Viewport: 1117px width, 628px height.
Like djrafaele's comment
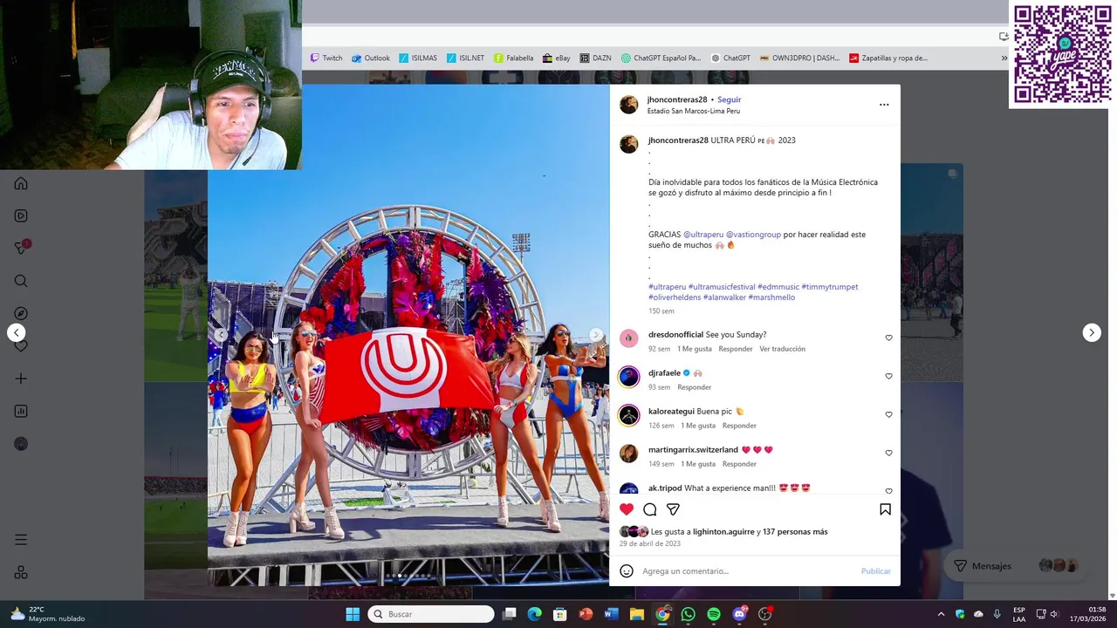coord(888,376)
